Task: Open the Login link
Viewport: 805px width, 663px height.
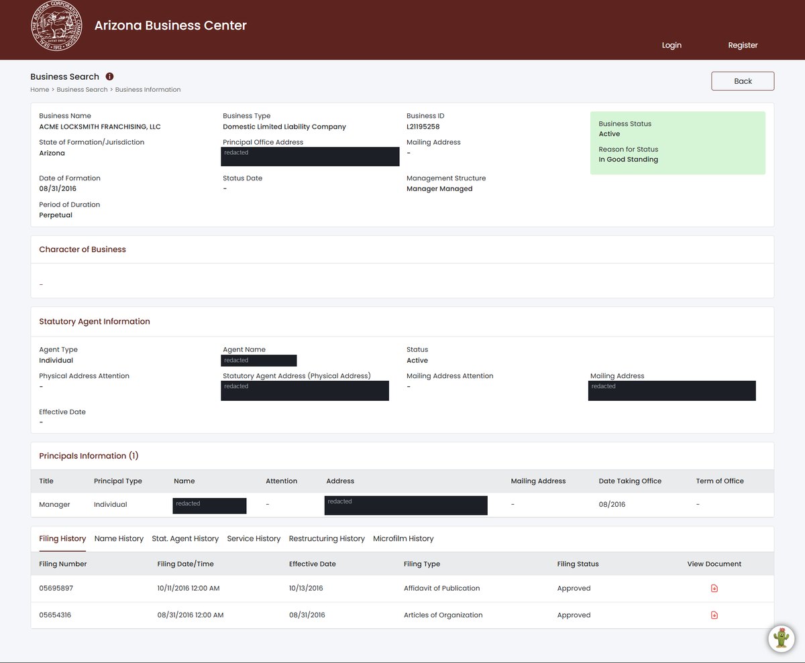Action: [672, 45]
